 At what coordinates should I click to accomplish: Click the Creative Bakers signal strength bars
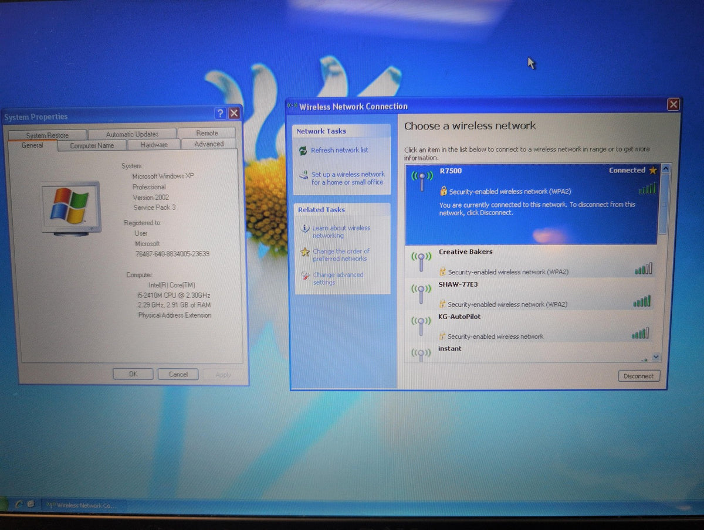pos(643,269)
